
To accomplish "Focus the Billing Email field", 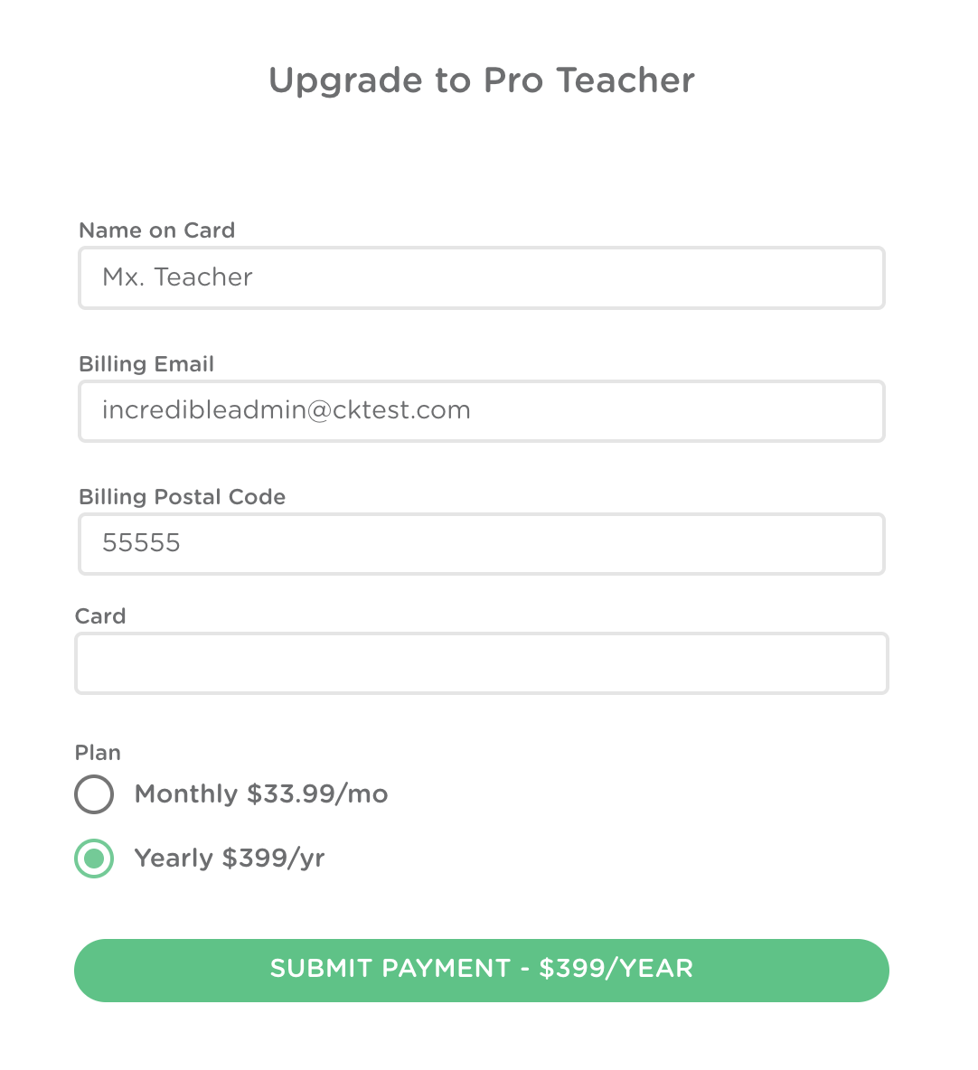I will (x=481, y=410).
